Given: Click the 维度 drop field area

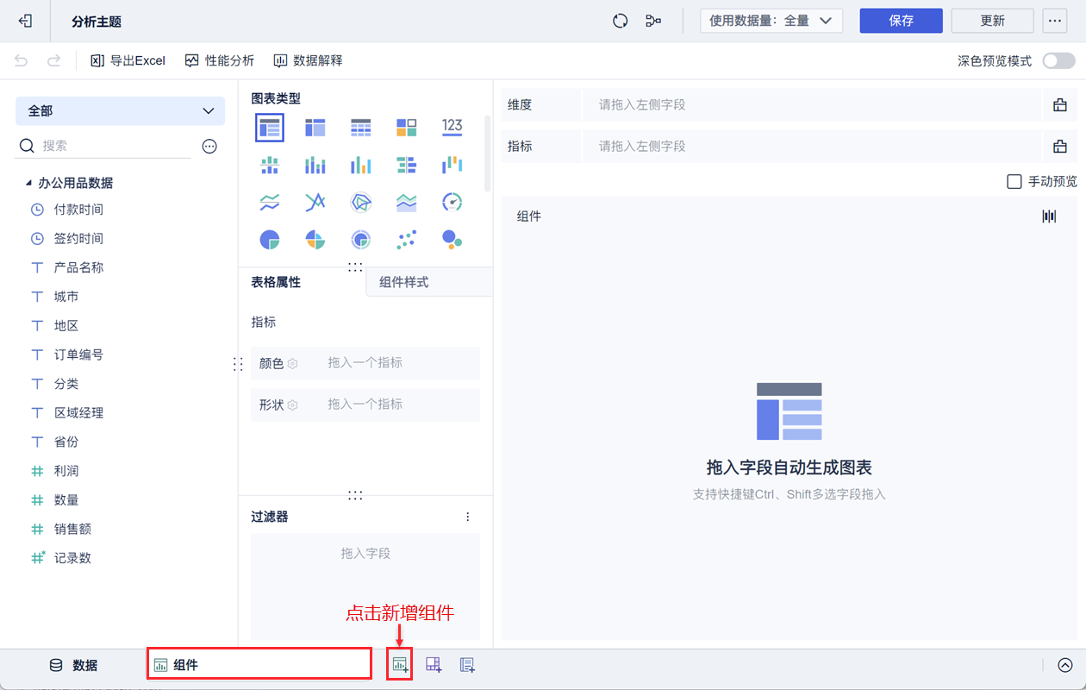Looking at the screenshot, I should (812, 105).
